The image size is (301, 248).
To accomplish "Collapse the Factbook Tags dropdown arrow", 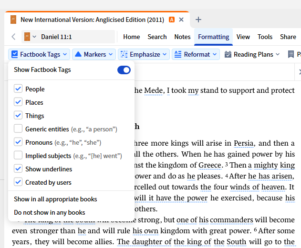I will [65, 54].
